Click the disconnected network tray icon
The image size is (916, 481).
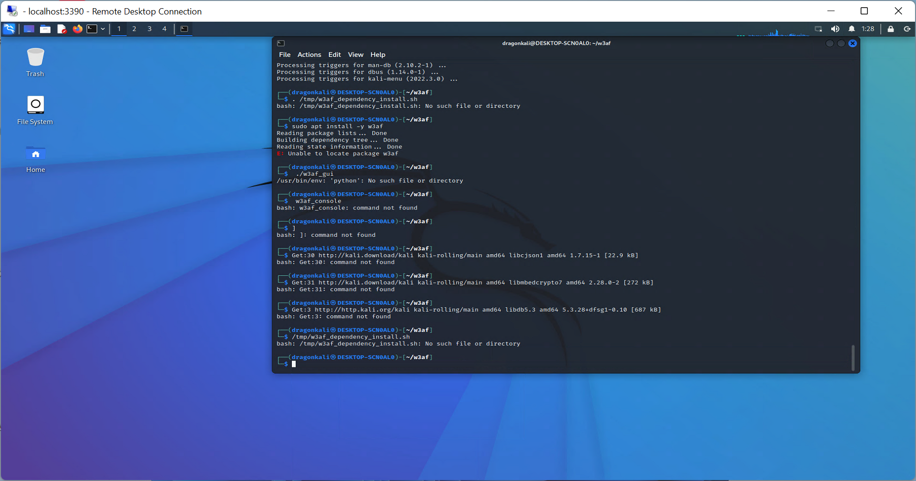pos(818,29)
